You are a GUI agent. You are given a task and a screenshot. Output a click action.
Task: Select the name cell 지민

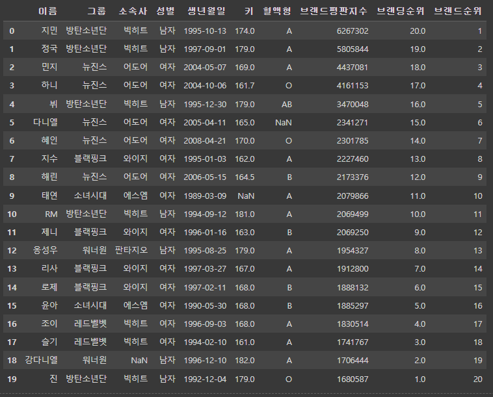[49, 31]
